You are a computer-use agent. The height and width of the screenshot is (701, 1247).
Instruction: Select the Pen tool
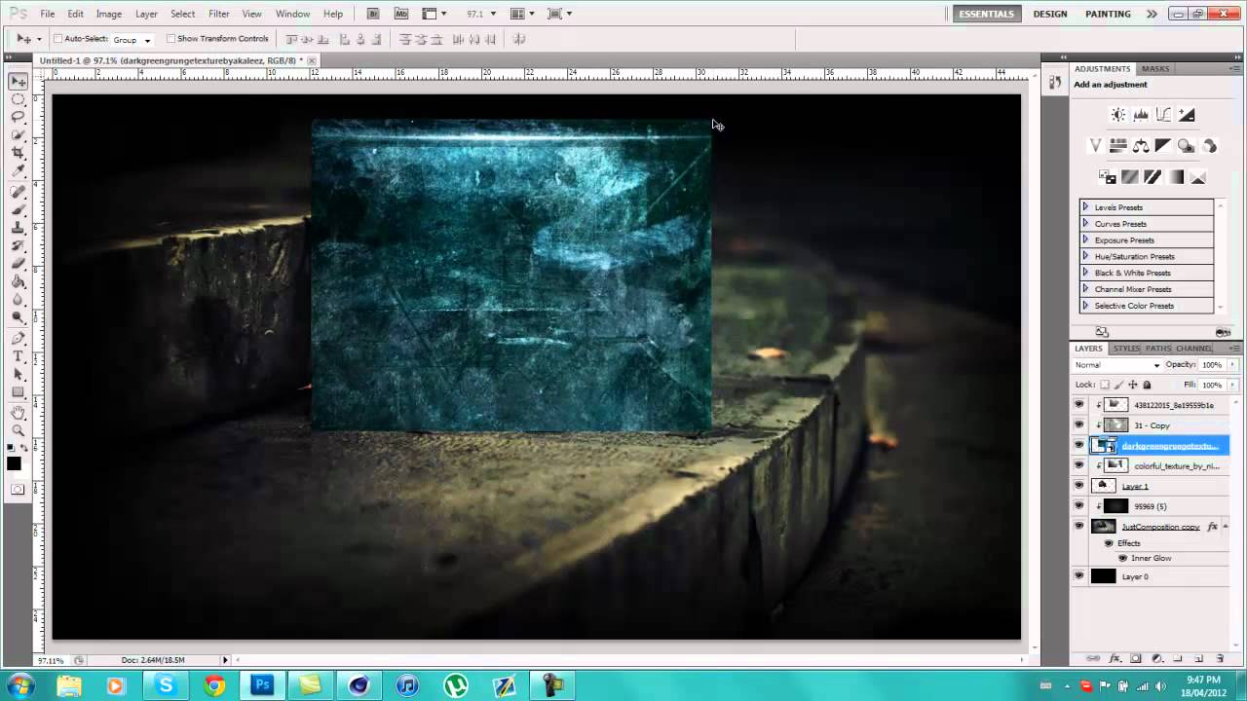coord(19,338)
